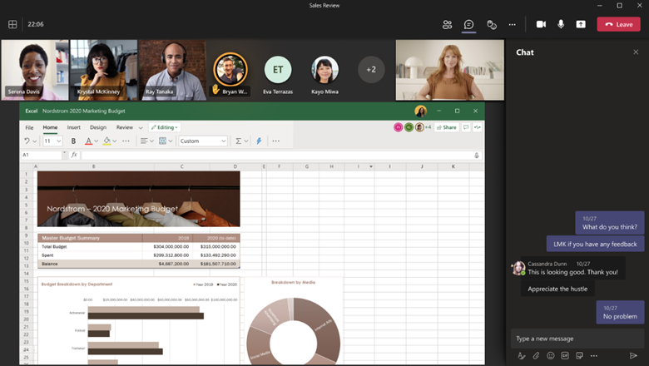Toggle the meeting chat panel icon

click(x=468, y=24)
